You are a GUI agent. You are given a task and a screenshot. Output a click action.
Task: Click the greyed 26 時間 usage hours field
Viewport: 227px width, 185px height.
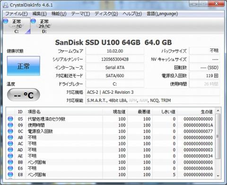(x=204, y=84)
